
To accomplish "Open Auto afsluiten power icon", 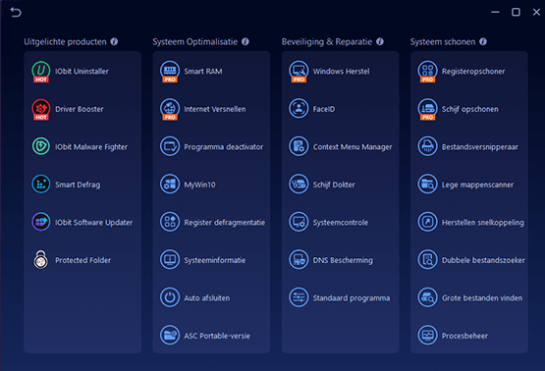I will pos(170,297).
